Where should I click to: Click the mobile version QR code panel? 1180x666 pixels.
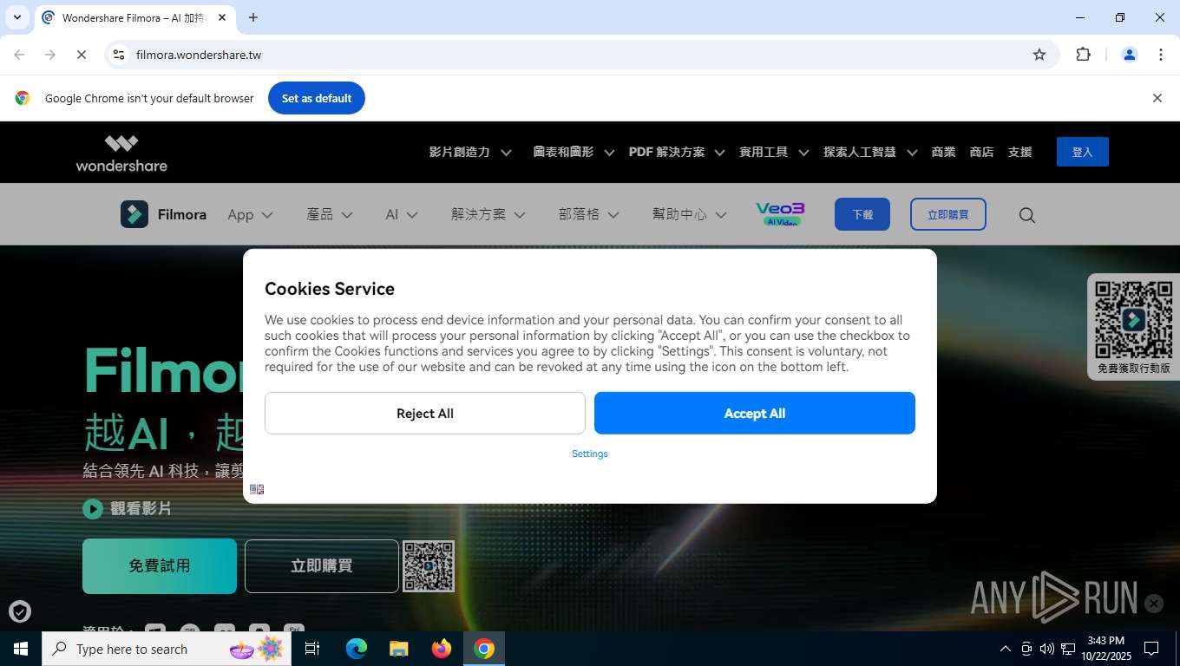click(1133, 327)
